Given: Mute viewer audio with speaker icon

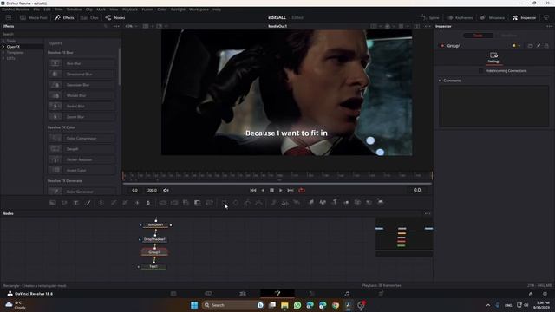Looking at the screenshot, I should click(166, 191).
